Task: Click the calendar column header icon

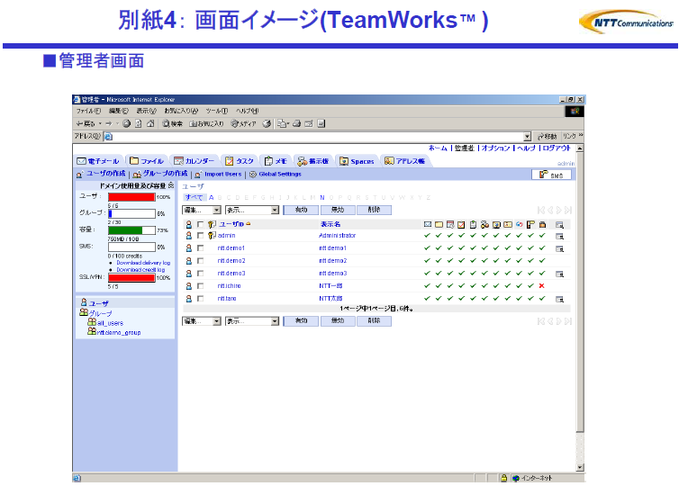Action: [450, 224]
